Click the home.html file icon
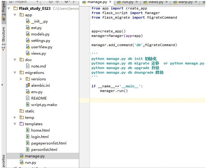Image resolution: width=208 pixels, height=168 pixels. [x=28, y=130]
